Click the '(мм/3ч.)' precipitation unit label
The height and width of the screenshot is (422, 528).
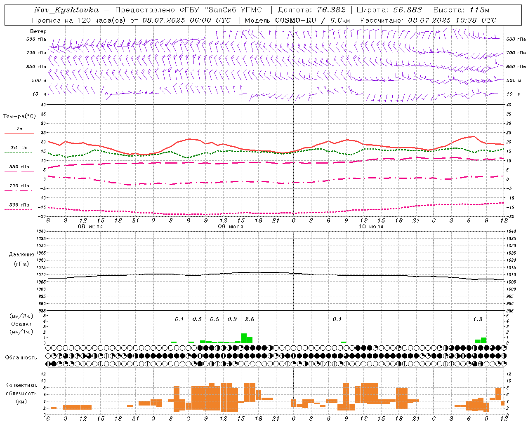point(21,316)
